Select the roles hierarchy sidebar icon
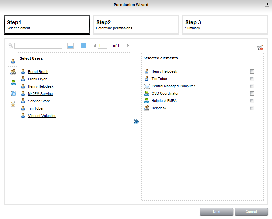Screen dimensions: 272x219 pos(13,83)
